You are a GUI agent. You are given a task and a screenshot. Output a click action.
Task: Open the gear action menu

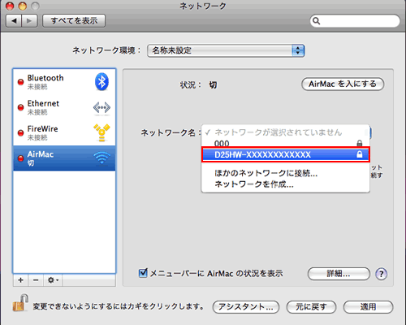click(x=53, y=280)
